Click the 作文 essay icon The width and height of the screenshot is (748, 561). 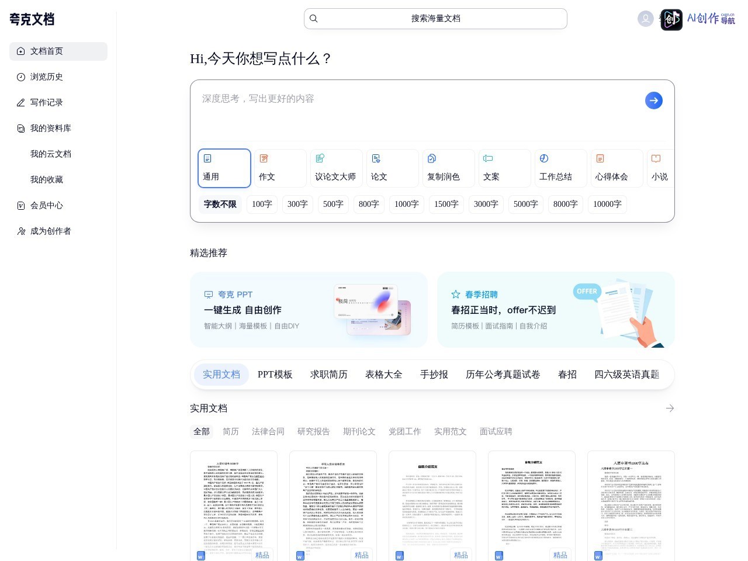[x=264, y=158]
